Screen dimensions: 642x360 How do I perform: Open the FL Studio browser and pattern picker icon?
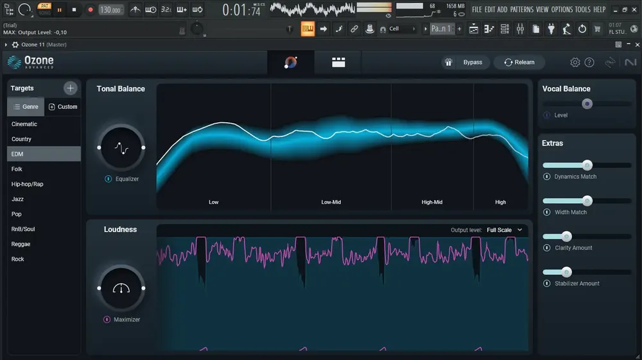coord(9,10)
